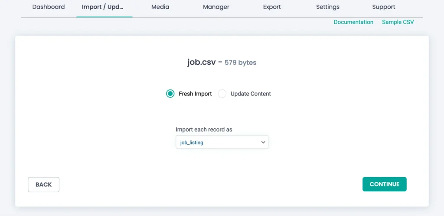The height and width of the screenshot is (216, 444).
Task: Switch to the Export tab
Action: click(x=272, y=7)
